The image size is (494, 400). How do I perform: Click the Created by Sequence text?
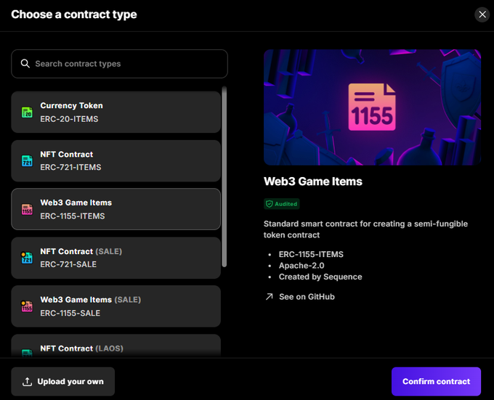click(x=320, y=277)
